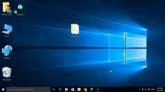Open the Action Center notifications icon

tap(149, 89)
